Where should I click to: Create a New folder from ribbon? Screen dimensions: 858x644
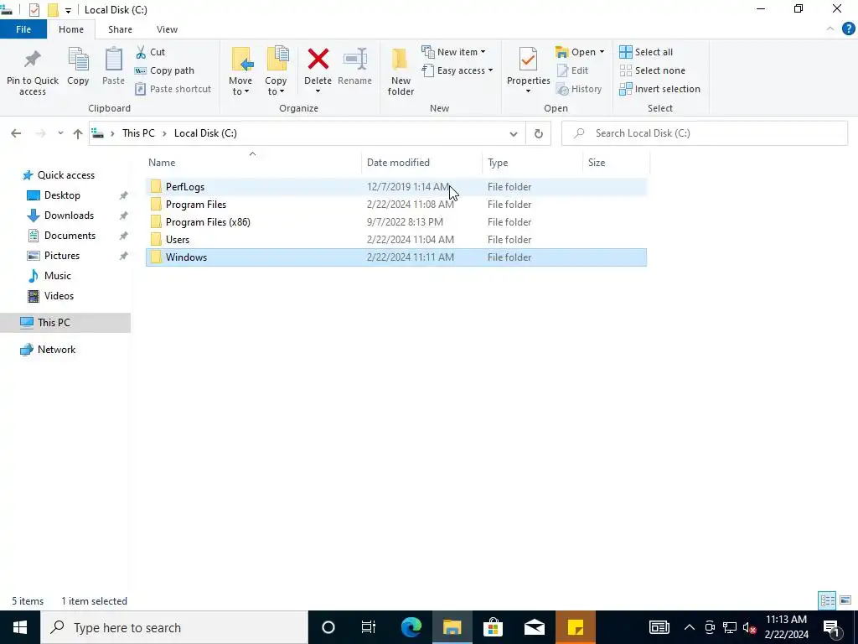tap(401, 71)
